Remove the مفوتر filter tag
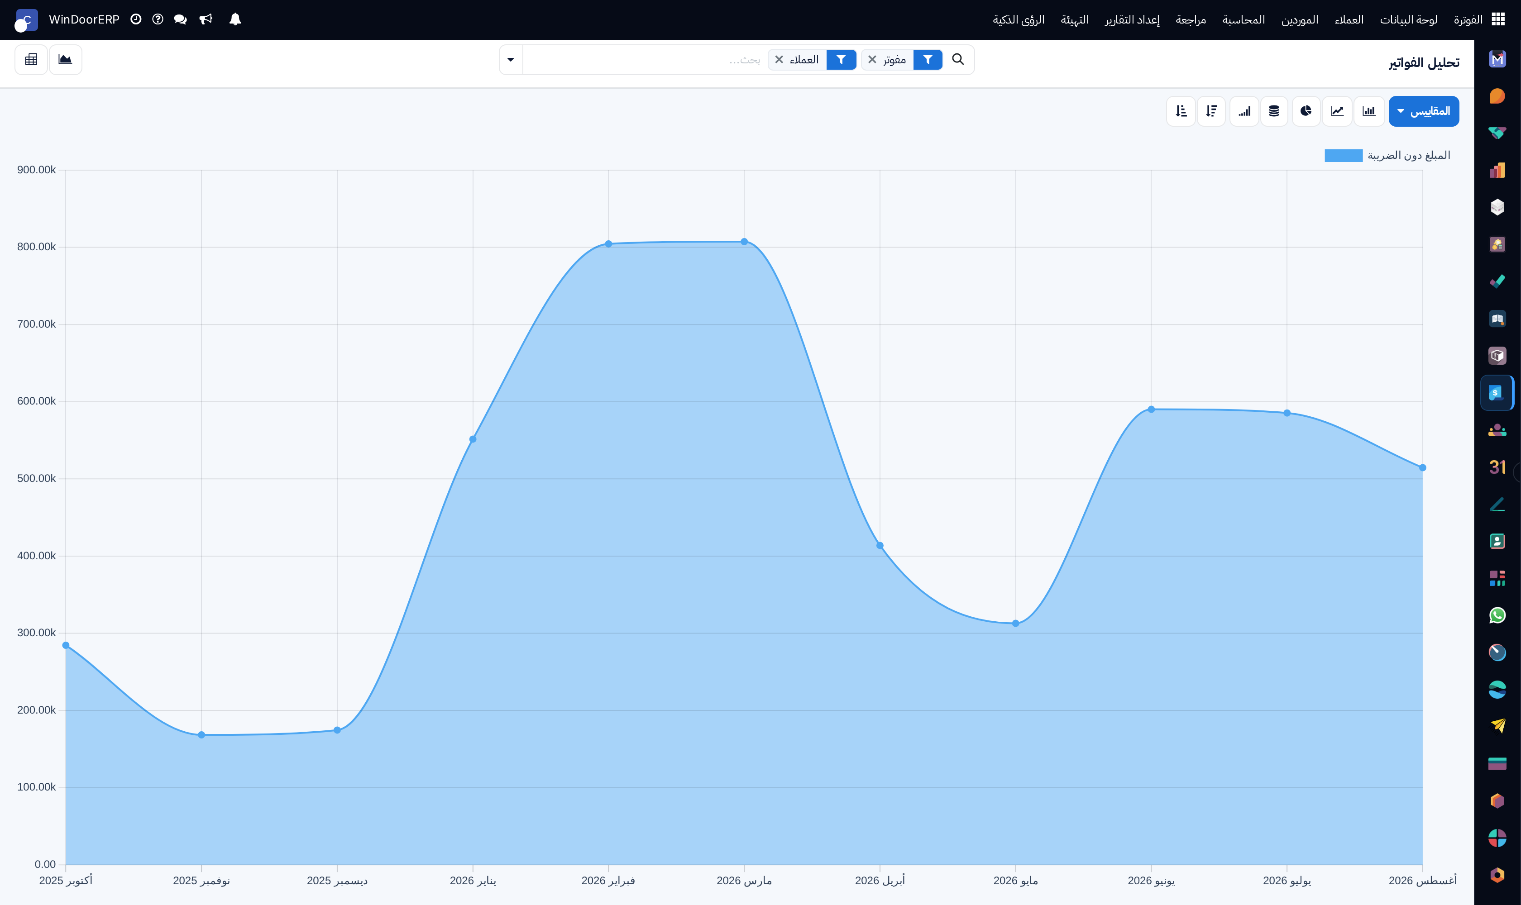The image size is (1521, 905). [872, 59]
